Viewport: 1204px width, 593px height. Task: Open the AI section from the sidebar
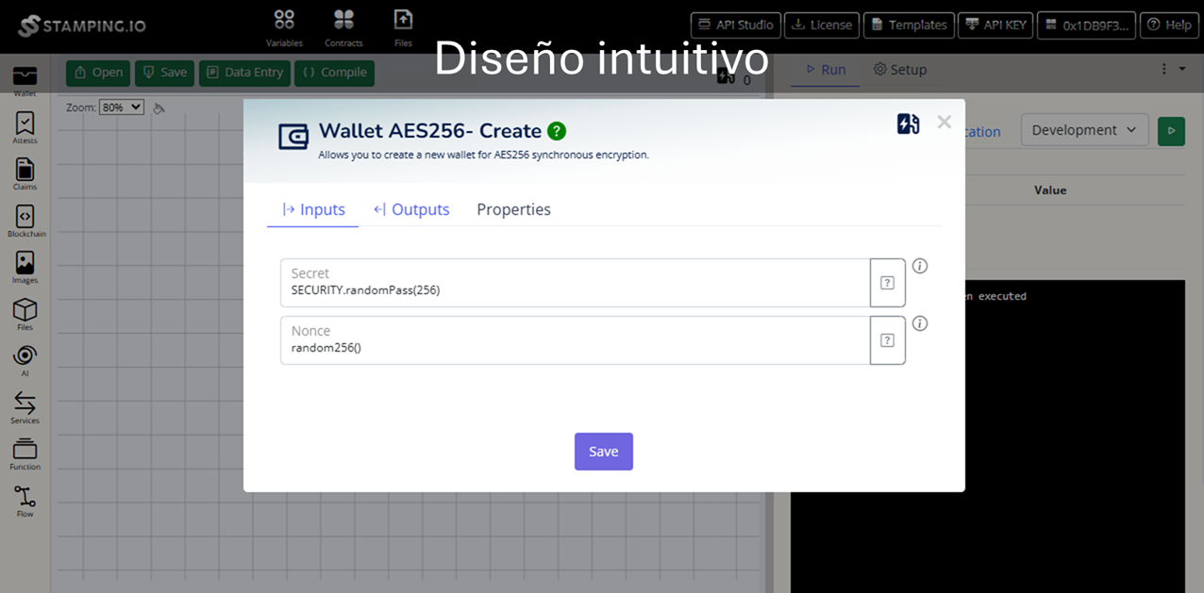click(25, 356)
